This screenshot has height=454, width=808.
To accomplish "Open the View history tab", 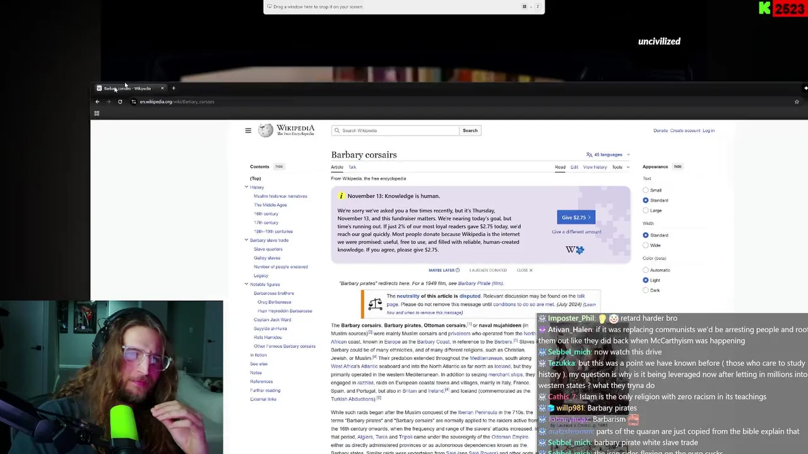I will click(595, 167).
